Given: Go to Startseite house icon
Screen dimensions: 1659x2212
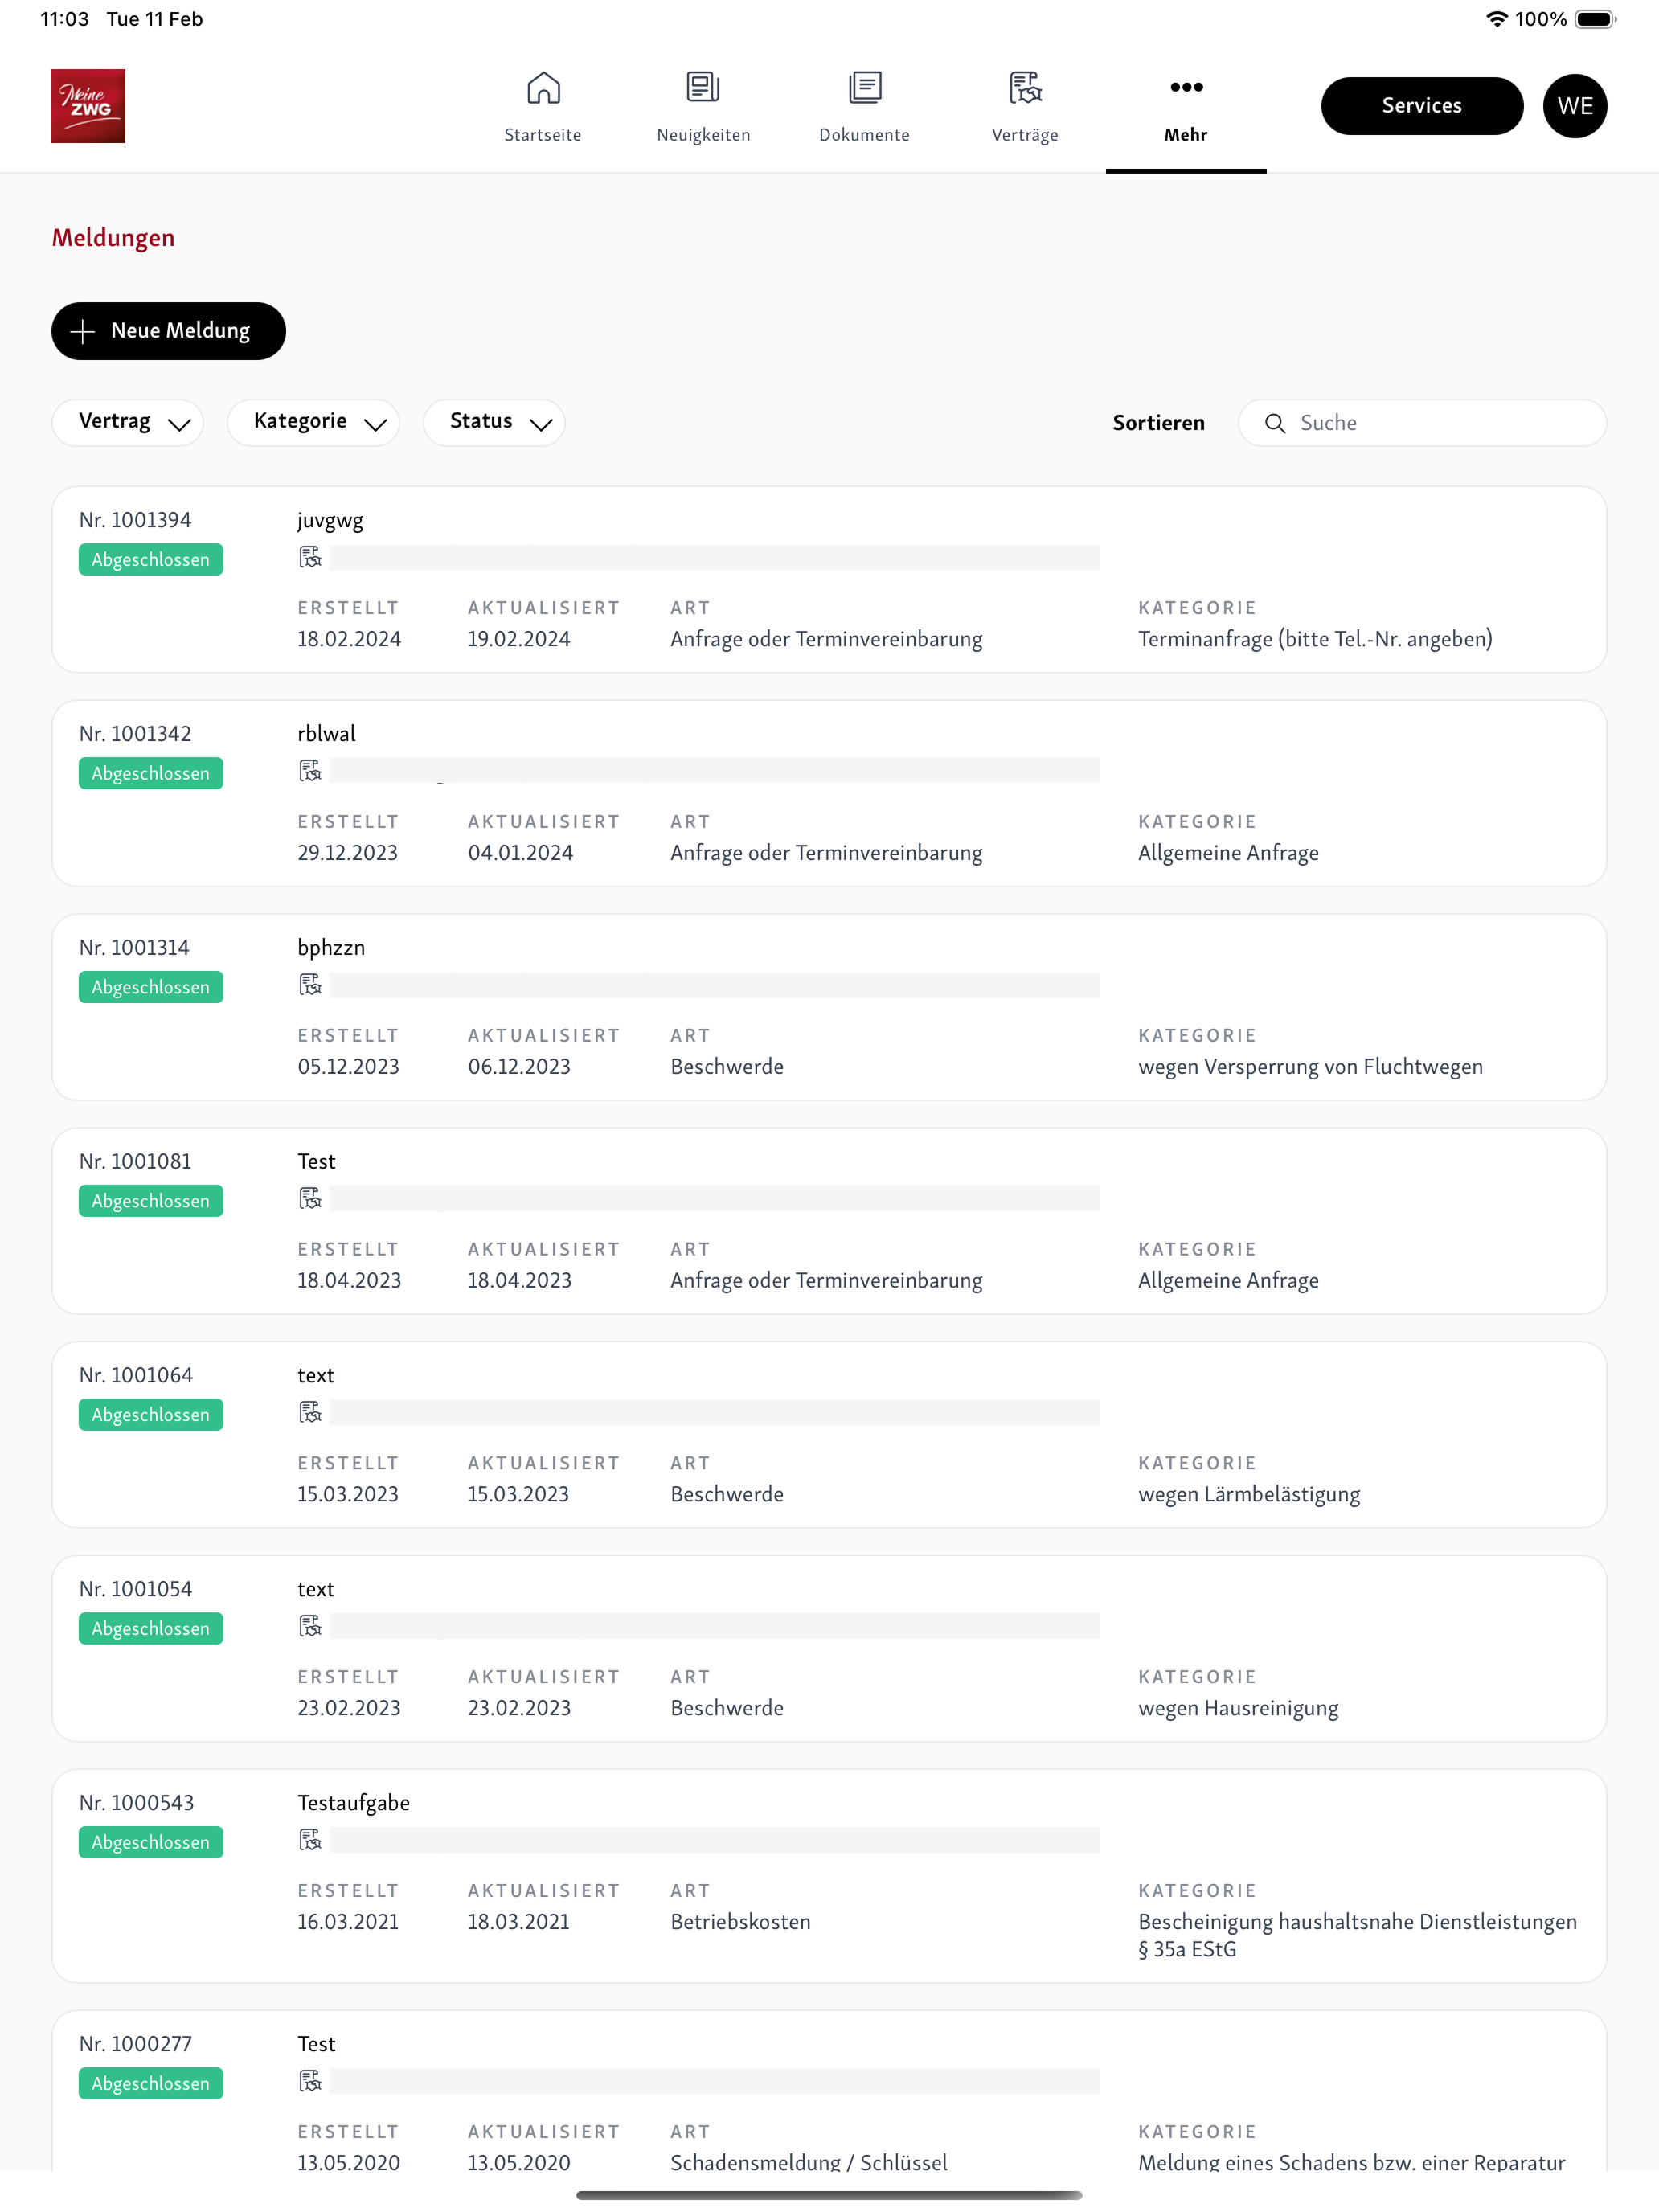Looking at the screenshot, I should pyautogui.click(x=543, y=88).
